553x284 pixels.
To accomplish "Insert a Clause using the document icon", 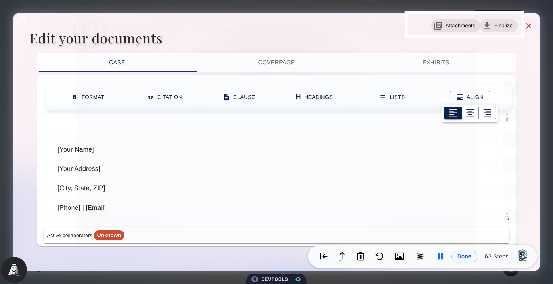I will tap(239, 97).
